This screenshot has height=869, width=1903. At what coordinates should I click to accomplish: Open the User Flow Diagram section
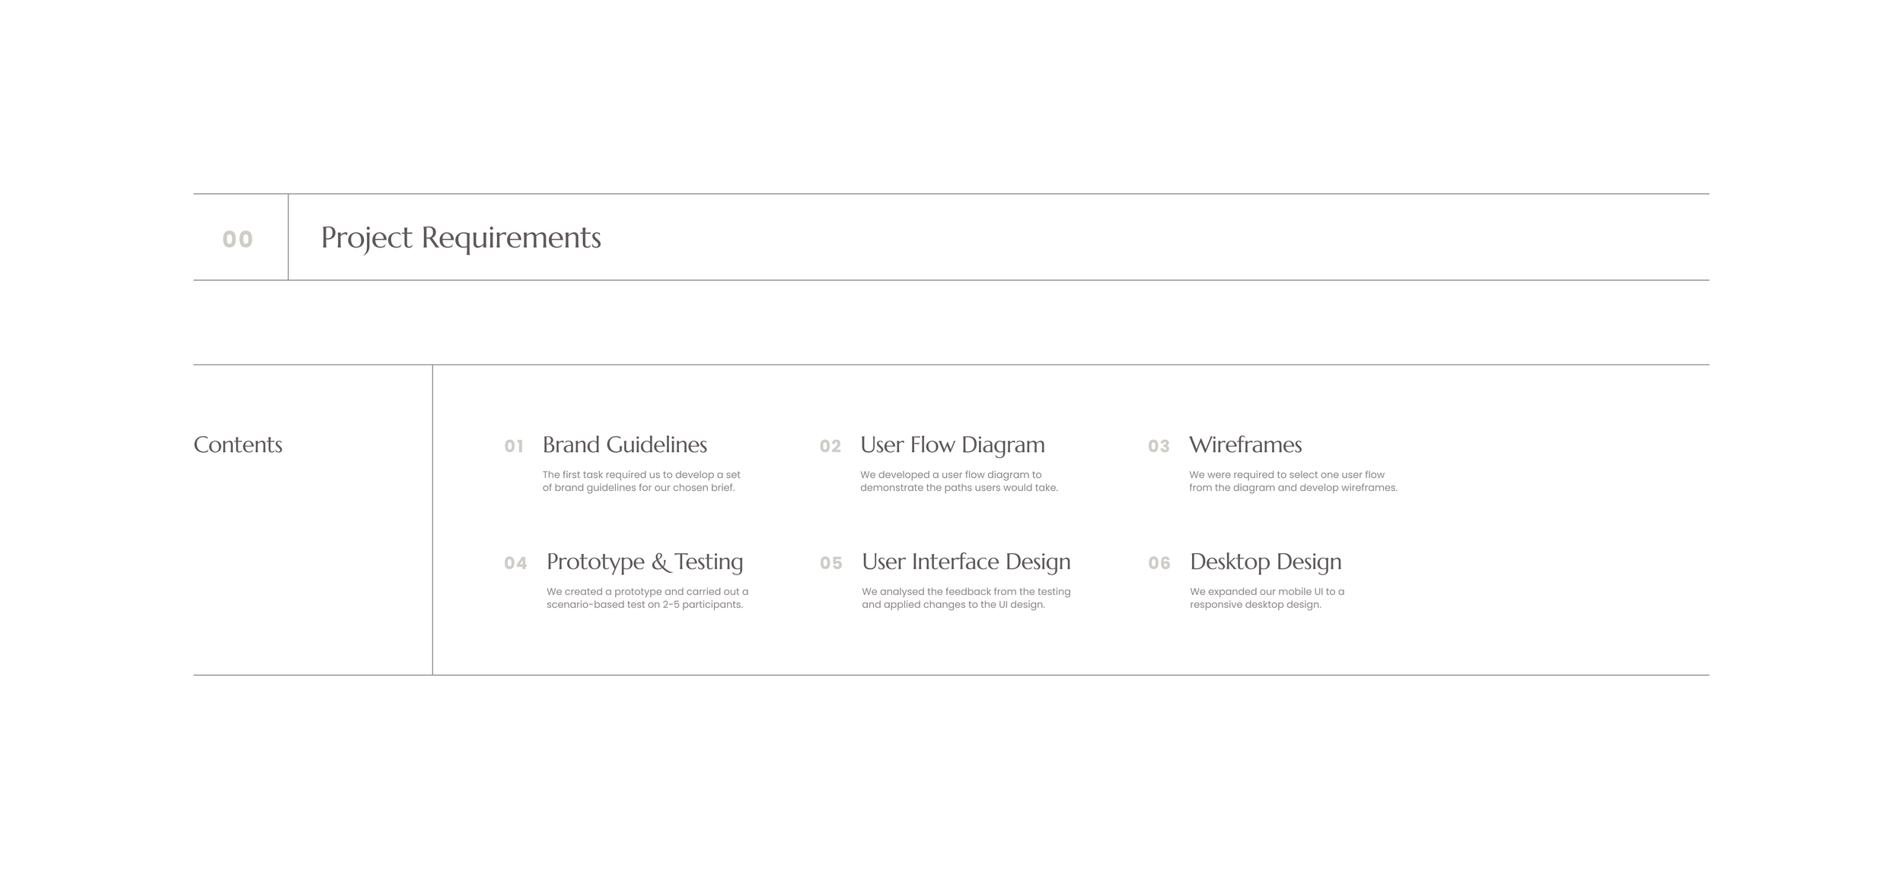coord(952,444)
